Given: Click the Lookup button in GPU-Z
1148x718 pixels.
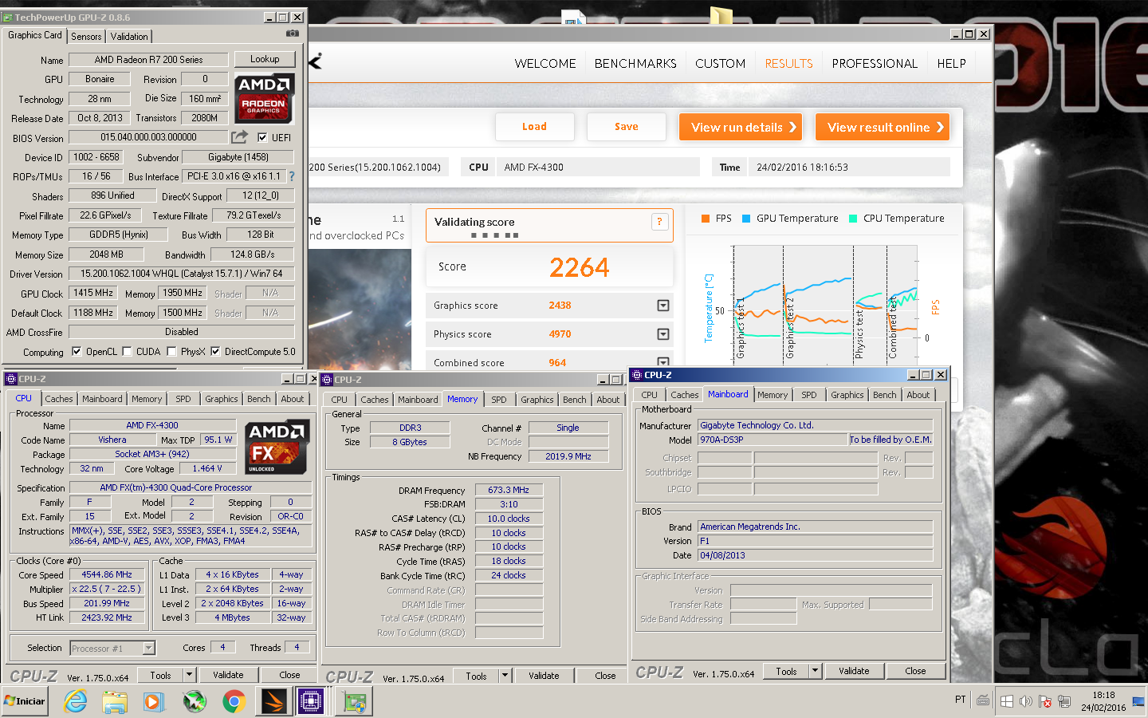Looking at the screenshot, I should 265,59.
